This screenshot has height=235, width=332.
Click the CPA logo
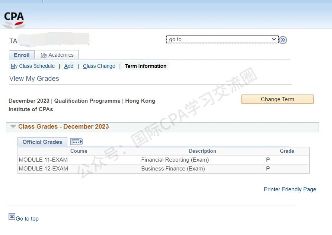pos(14,20)
